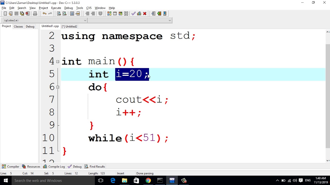This screenshot has width=330, height=185.
Task: Open the Search menu
Action: (x=22, y=8)
